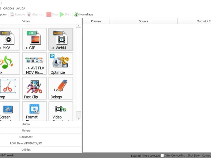
Task: Expand the Audio category
Action: (x=40, y=124)
